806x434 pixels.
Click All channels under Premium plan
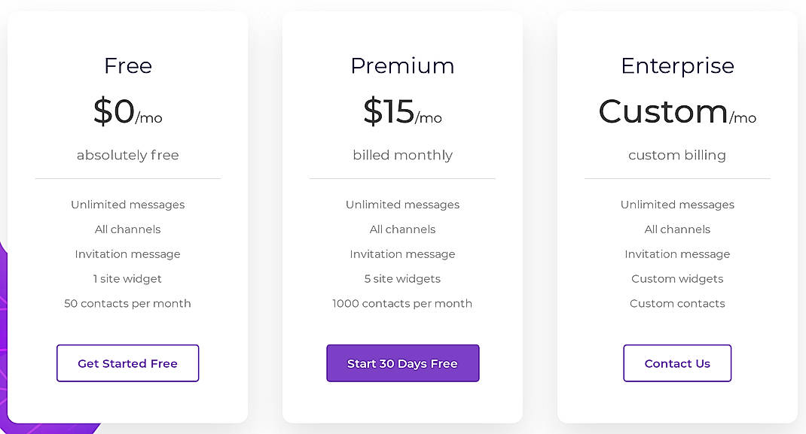(x=402, y=229)
